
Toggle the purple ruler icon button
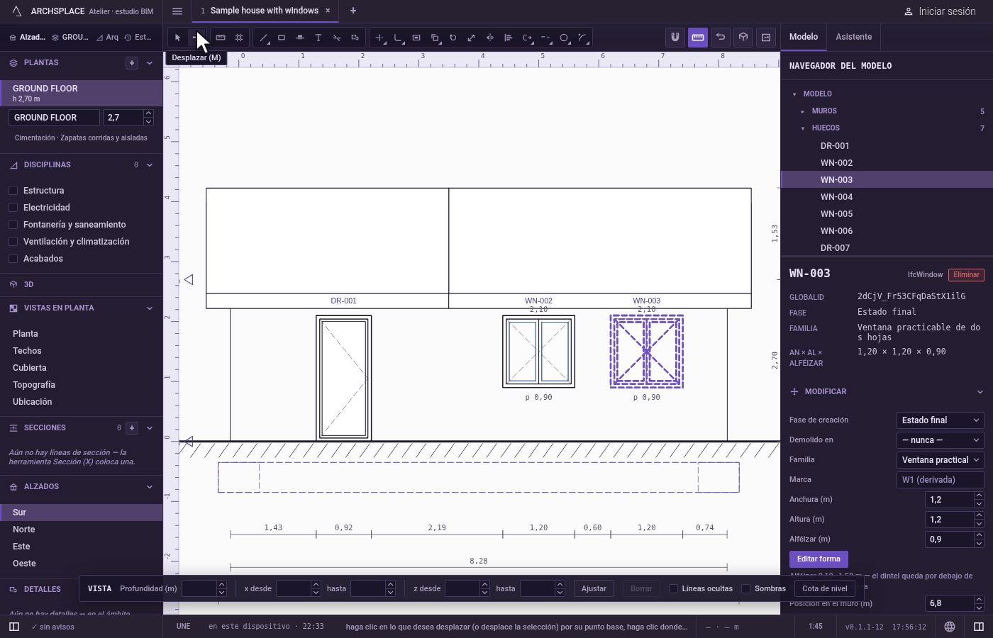(x=698, y=37)
